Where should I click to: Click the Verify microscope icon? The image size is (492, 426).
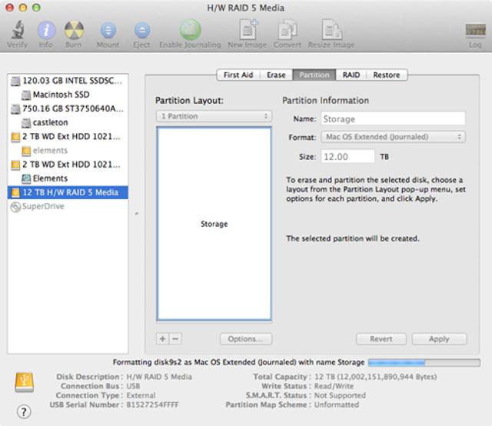tap(17, 32)
